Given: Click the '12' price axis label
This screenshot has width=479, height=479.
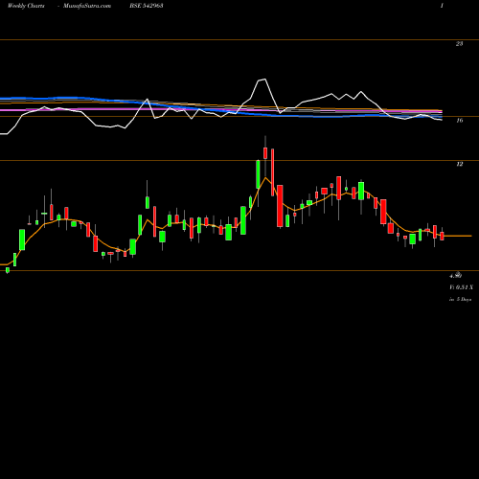Looking at the screenshot, I should coord(459,164).
